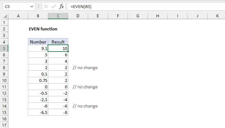This screenshot has height=128, width=225.
Task: Select column B header
Action: tap(38, 16)
